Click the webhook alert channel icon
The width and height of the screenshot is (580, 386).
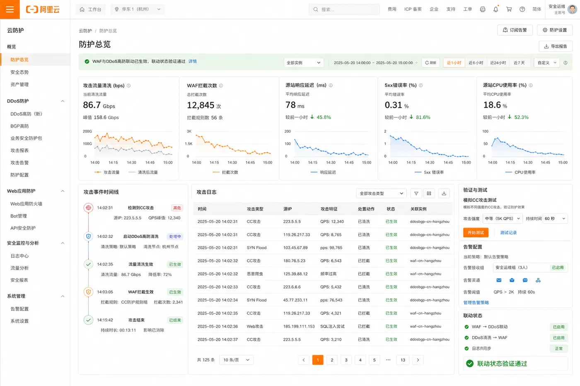[x=538, y=280]
